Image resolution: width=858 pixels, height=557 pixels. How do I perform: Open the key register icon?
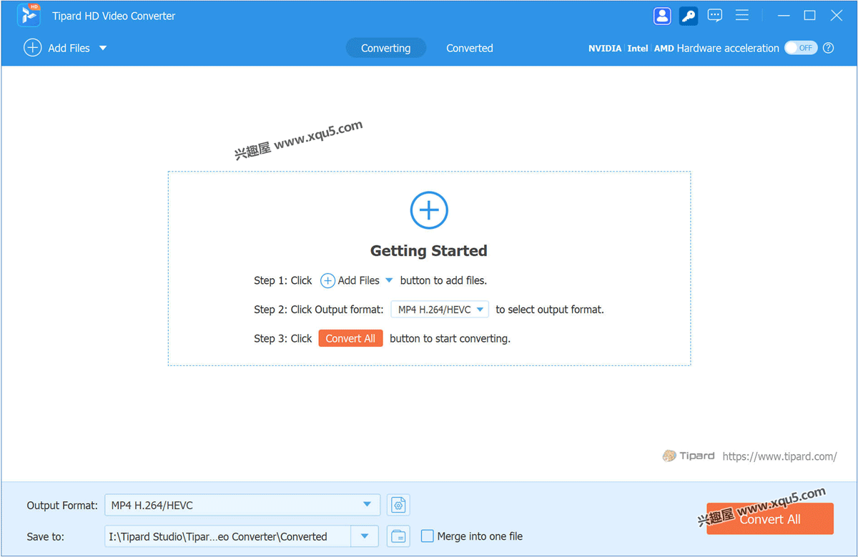click(x=689, y=16)
